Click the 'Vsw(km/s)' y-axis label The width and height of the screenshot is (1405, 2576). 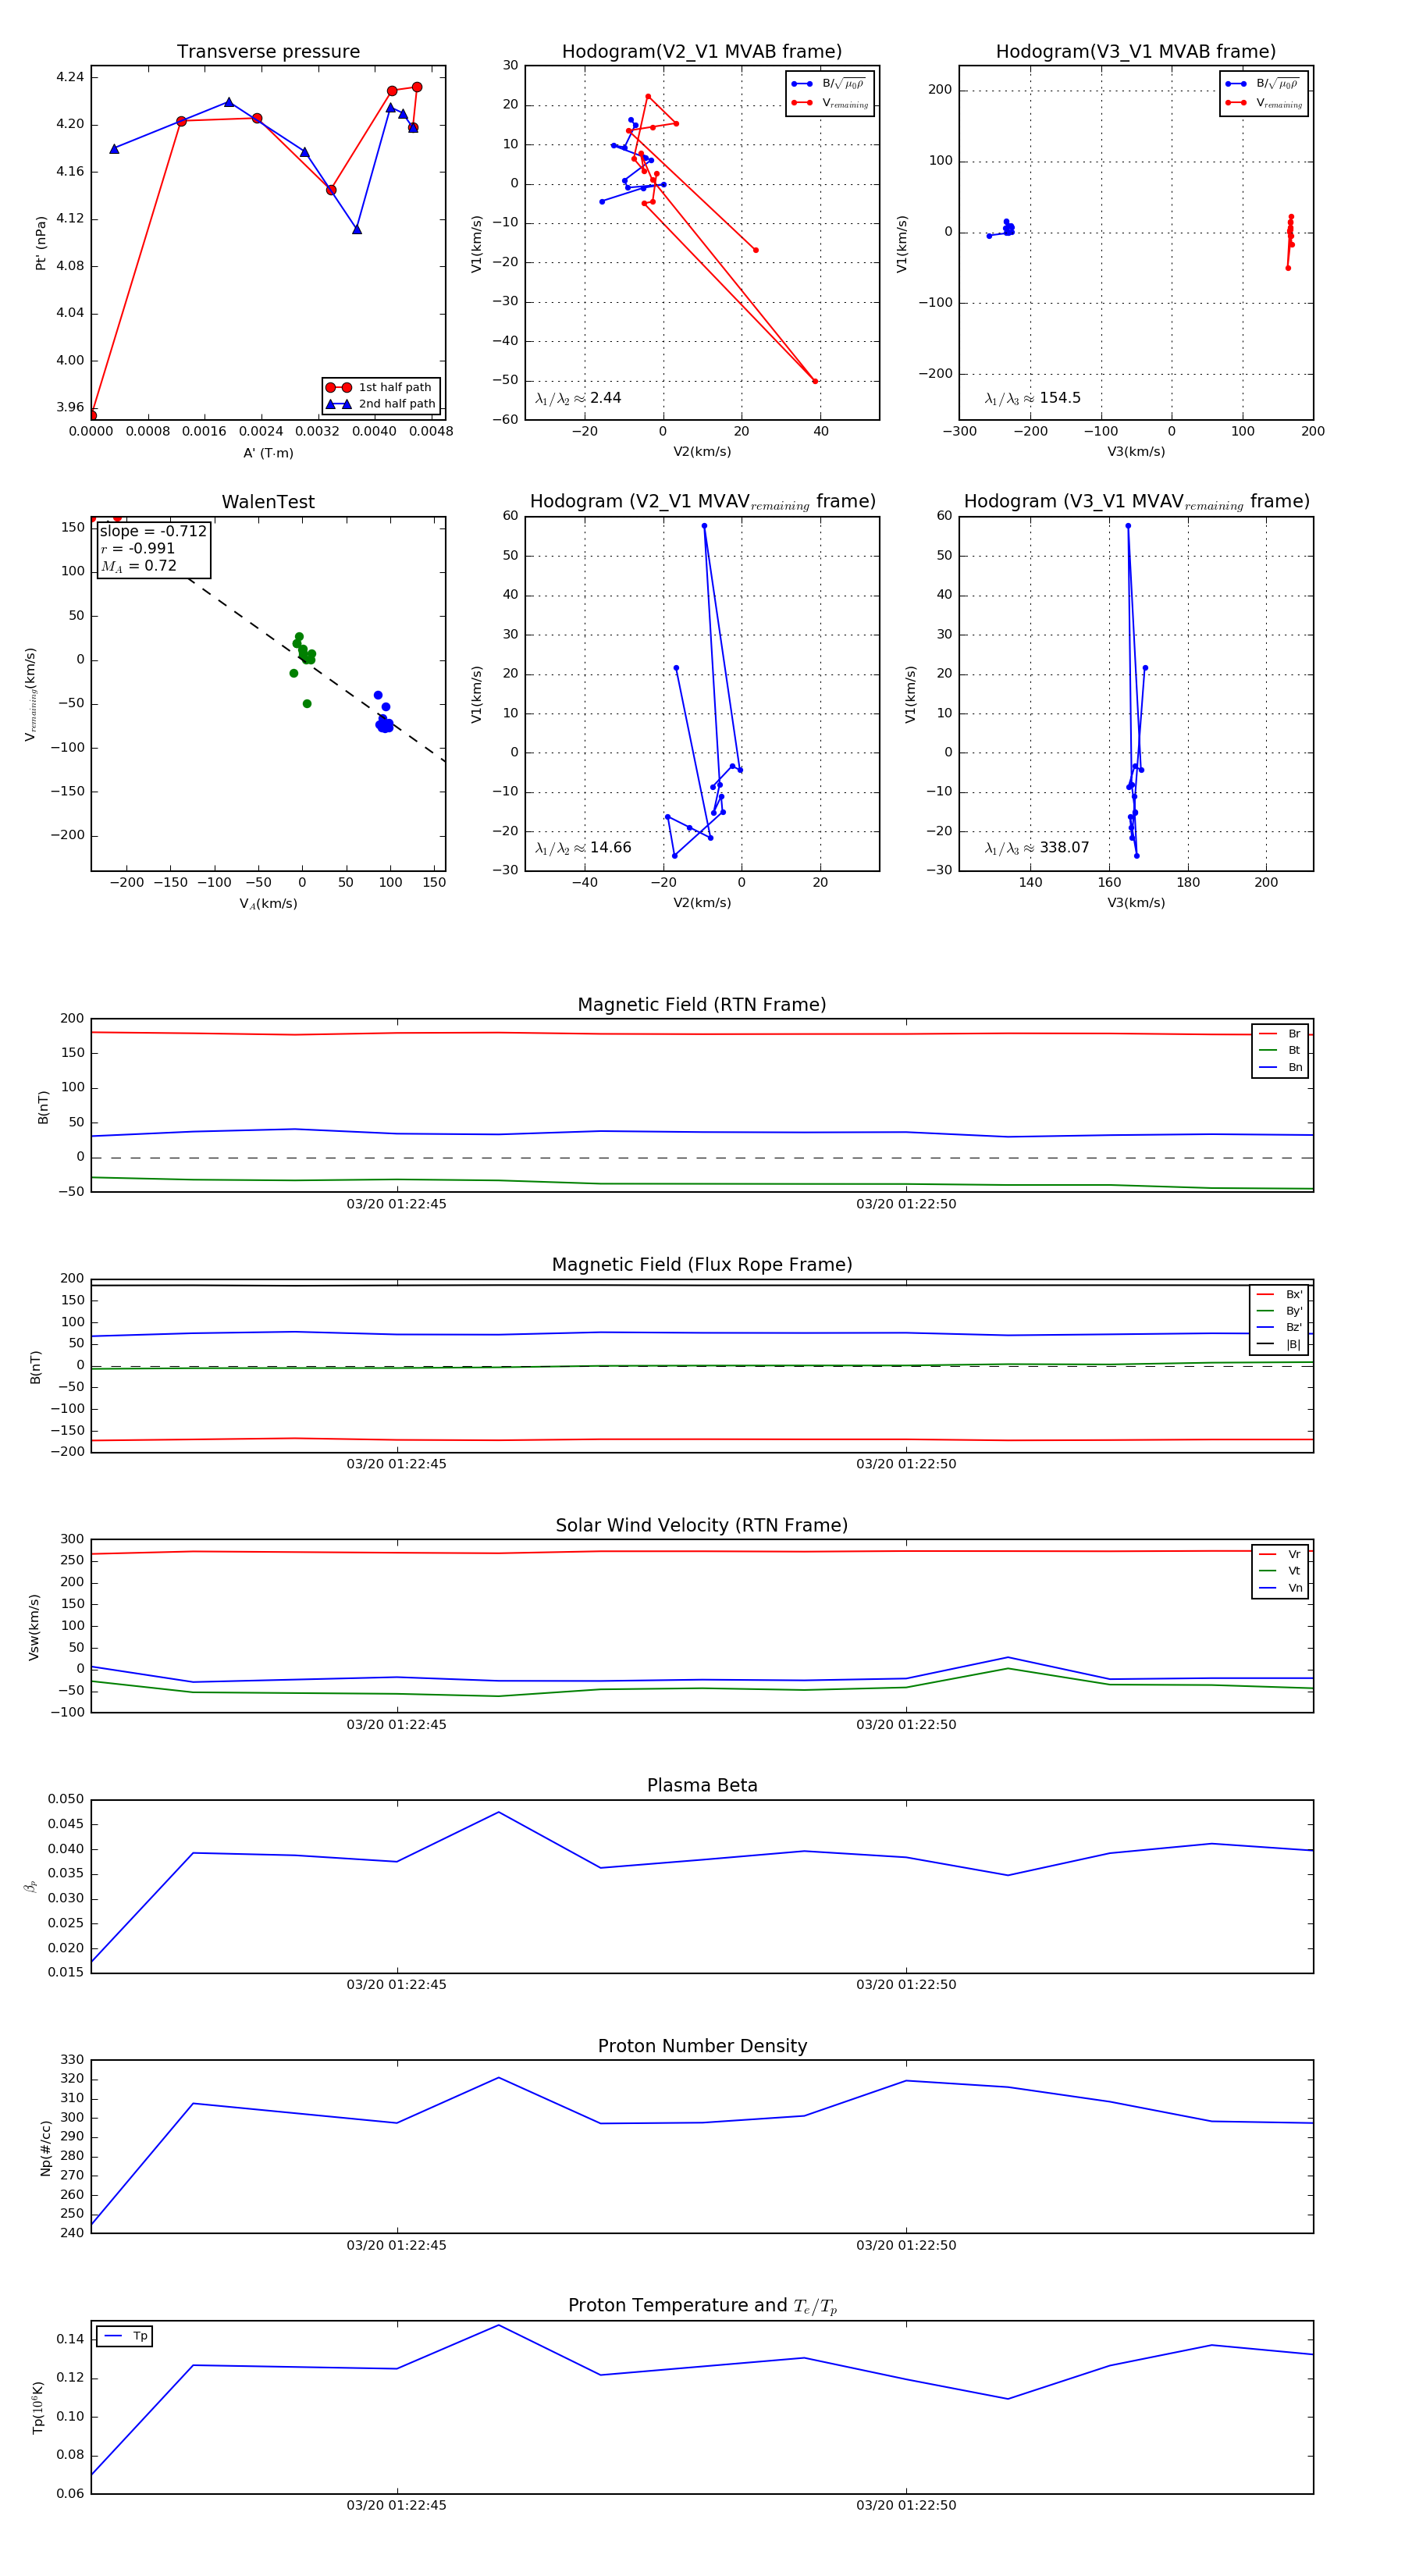click(x=34, y=1627)
